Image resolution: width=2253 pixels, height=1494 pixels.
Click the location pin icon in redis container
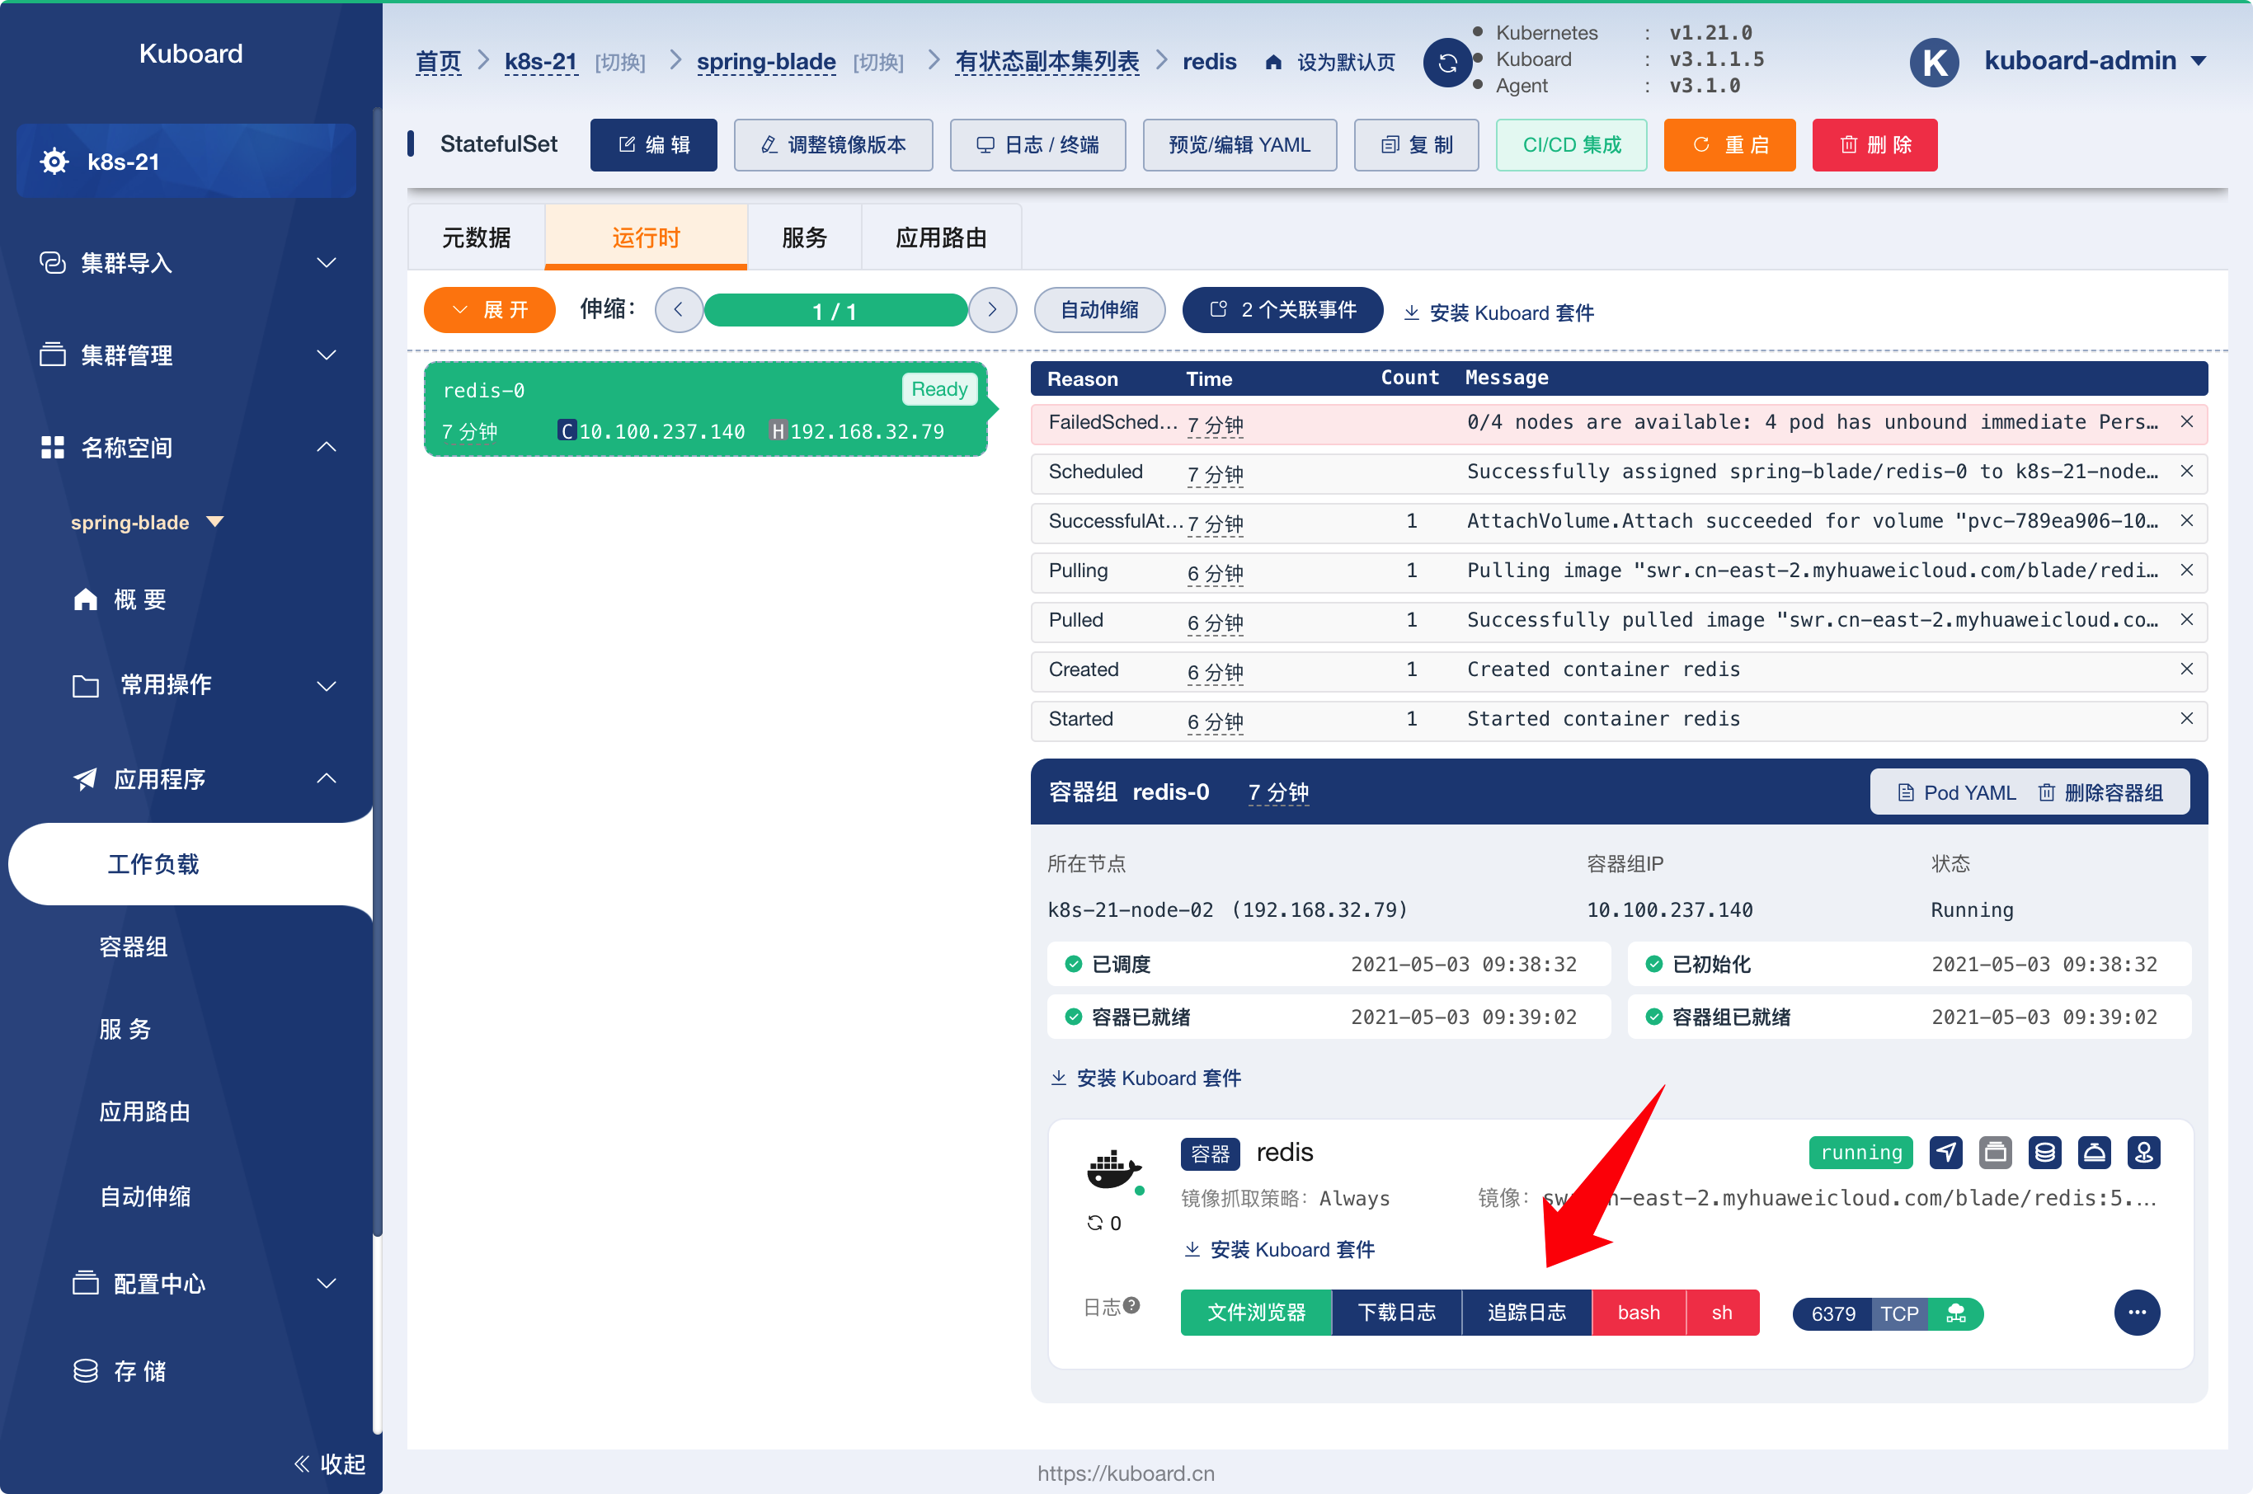point(2143,1153)
